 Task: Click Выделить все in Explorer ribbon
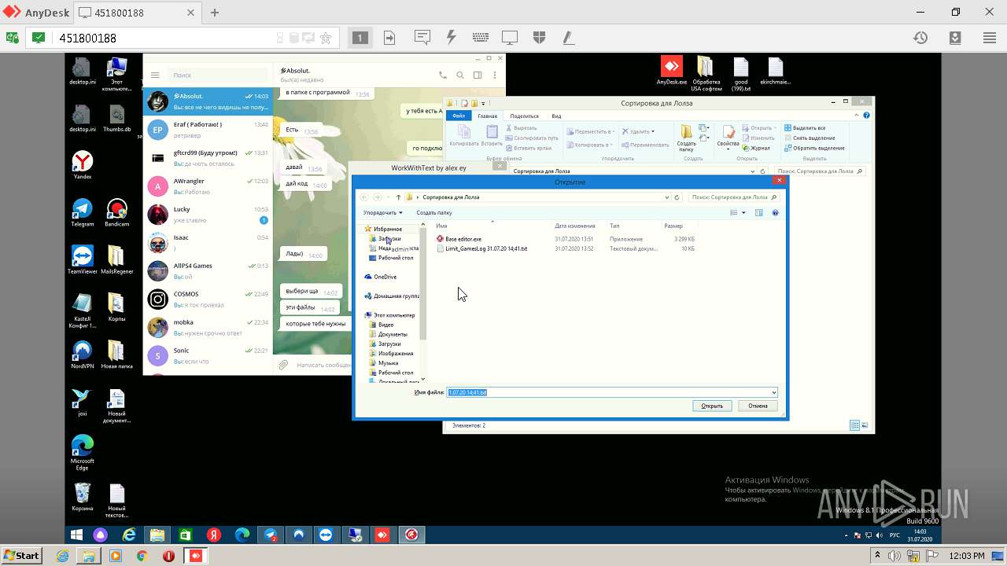pyautogui.click(x=805, y=127)
